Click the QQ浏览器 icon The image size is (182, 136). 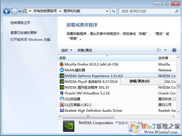point(62,99)
